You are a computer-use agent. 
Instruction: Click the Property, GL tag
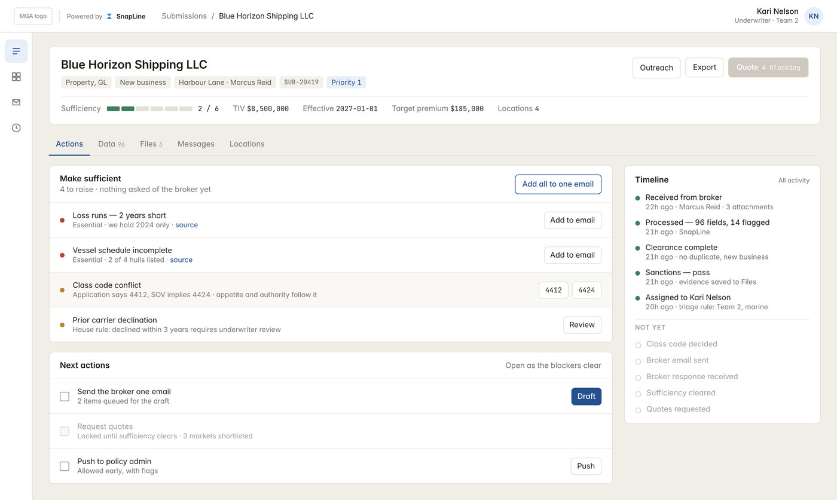point(86,83)
